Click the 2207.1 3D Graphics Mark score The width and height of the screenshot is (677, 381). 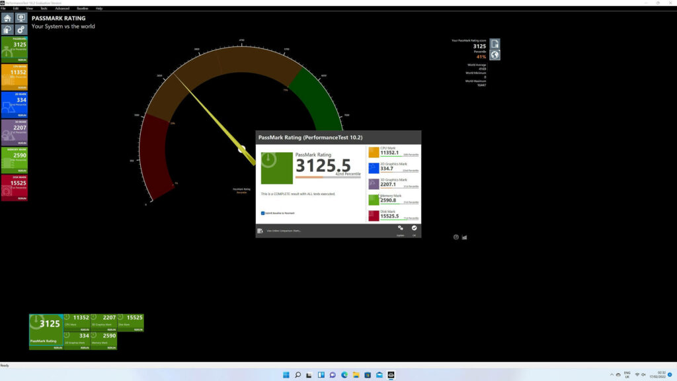[387, 185]
